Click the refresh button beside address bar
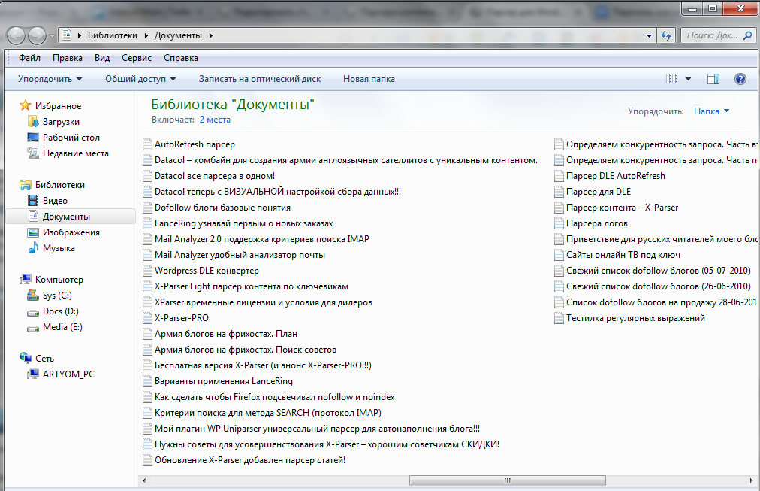This screenshot has height=491, width=760. click(667, 35)
